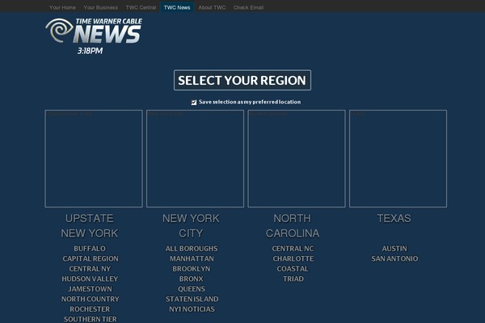Choose the Charlotte region
Image resolution: width=485 pixels, height=323 pixels.
pos(293,258)
